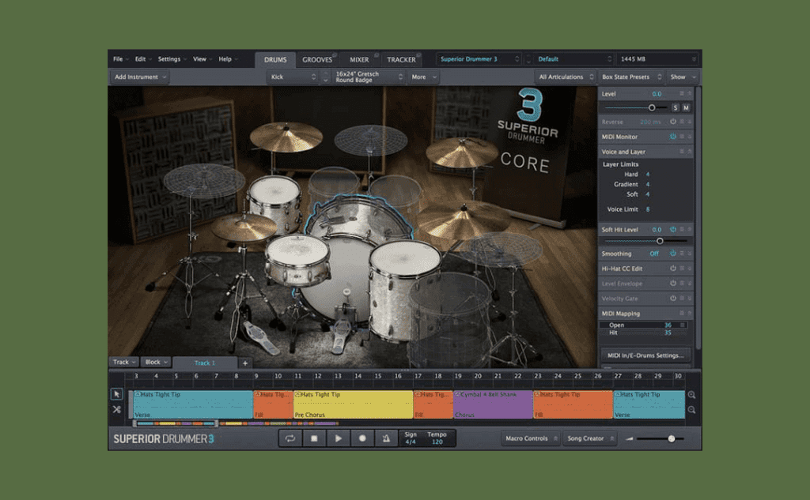
Task: Open the 16x24" Gretsch Round Badge dropdown
Action: pyautogui.click(x=369, y=77)
